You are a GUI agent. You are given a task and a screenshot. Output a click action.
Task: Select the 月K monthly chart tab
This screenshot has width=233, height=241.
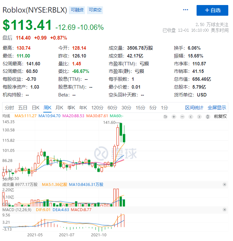(x=59, y=108)
